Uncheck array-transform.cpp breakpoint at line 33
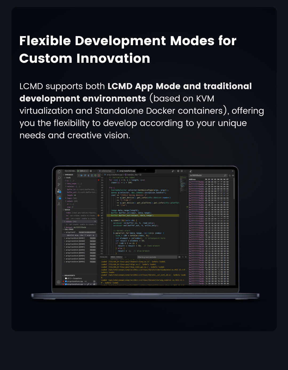Image resolution: width=288 pixels, height=370 pixels. [x=66, y=281]
